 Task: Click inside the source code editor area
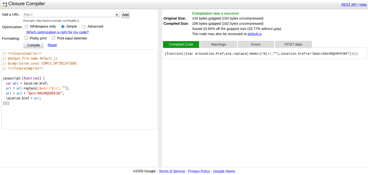pyautogui.click(x=79, y=89)
